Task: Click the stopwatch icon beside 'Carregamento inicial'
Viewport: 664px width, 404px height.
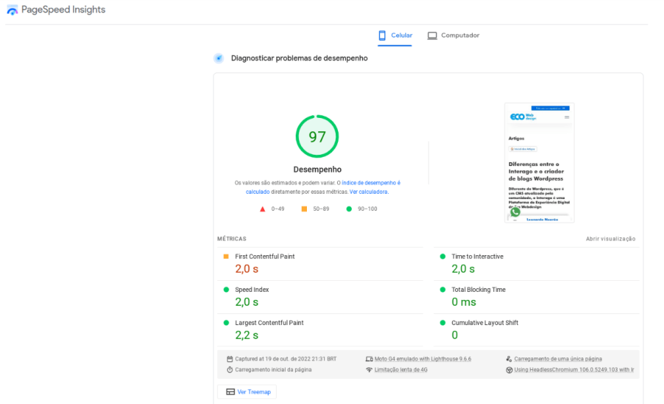Action: (229, 370)
